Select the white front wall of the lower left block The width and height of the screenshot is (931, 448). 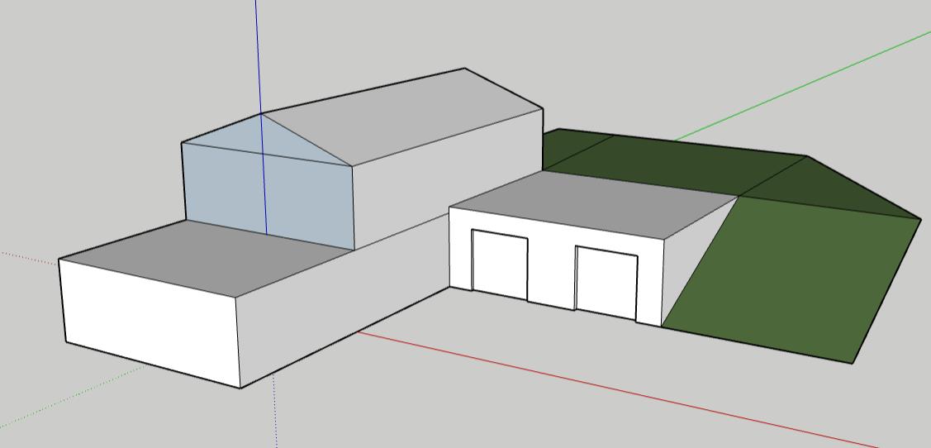click(x=151, y=324)
